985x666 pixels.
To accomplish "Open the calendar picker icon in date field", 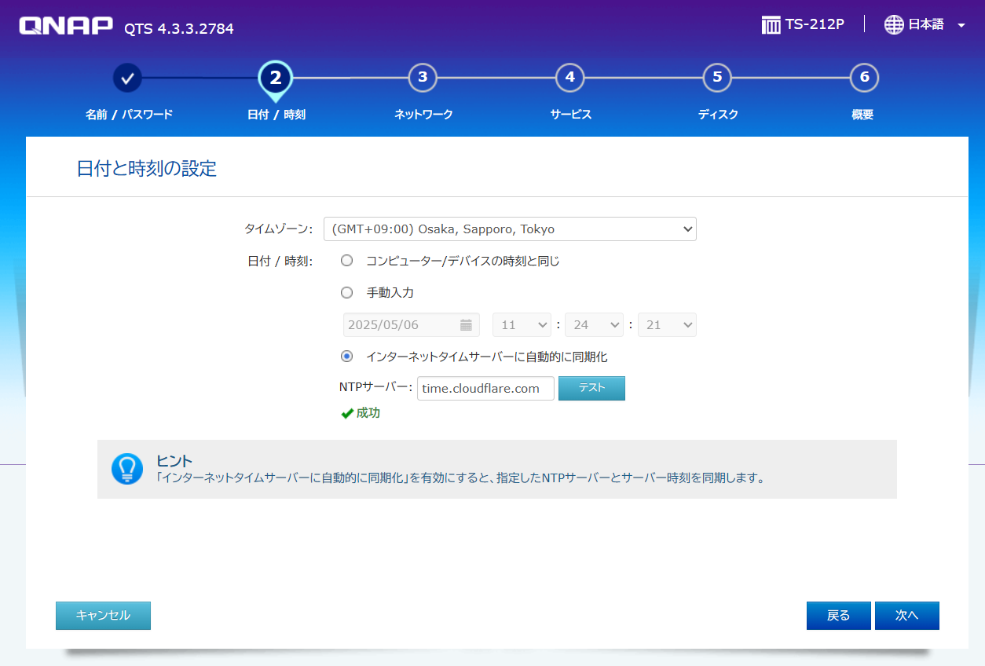I will pyautogui.click(x=466, y=325).
